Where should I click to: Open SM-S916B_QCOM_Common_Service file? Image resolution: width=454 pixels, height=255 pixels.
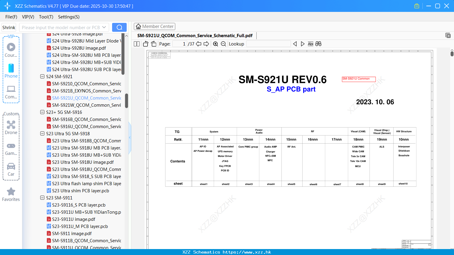pos(84,119)
